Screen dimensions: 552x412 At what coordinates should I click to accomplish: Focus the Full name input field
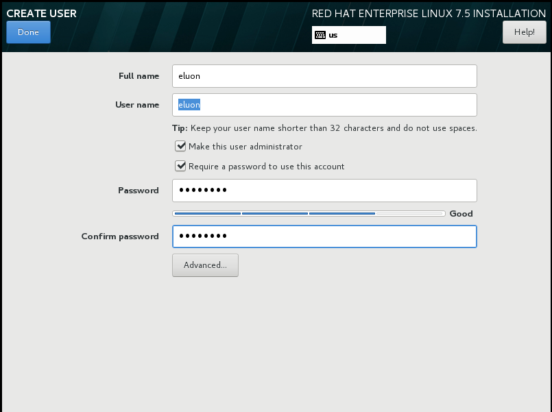pyautogui.click(x=324, y=76)
